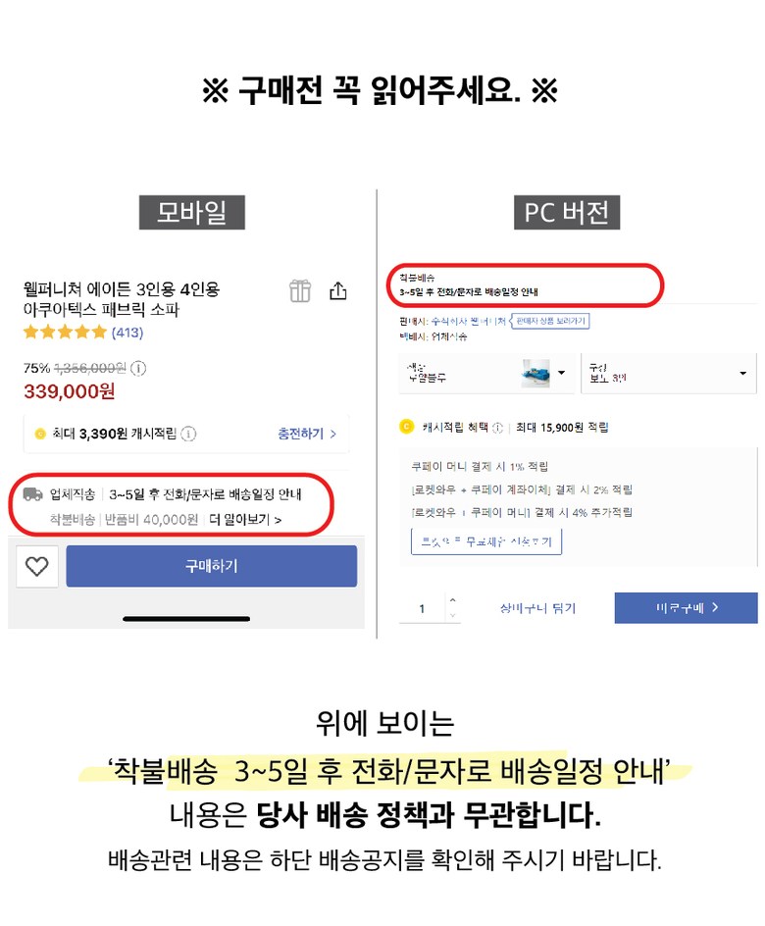Open the color option dropdown with sofa image
This screenshot has width=765, height=926.
tap(486, 373)
